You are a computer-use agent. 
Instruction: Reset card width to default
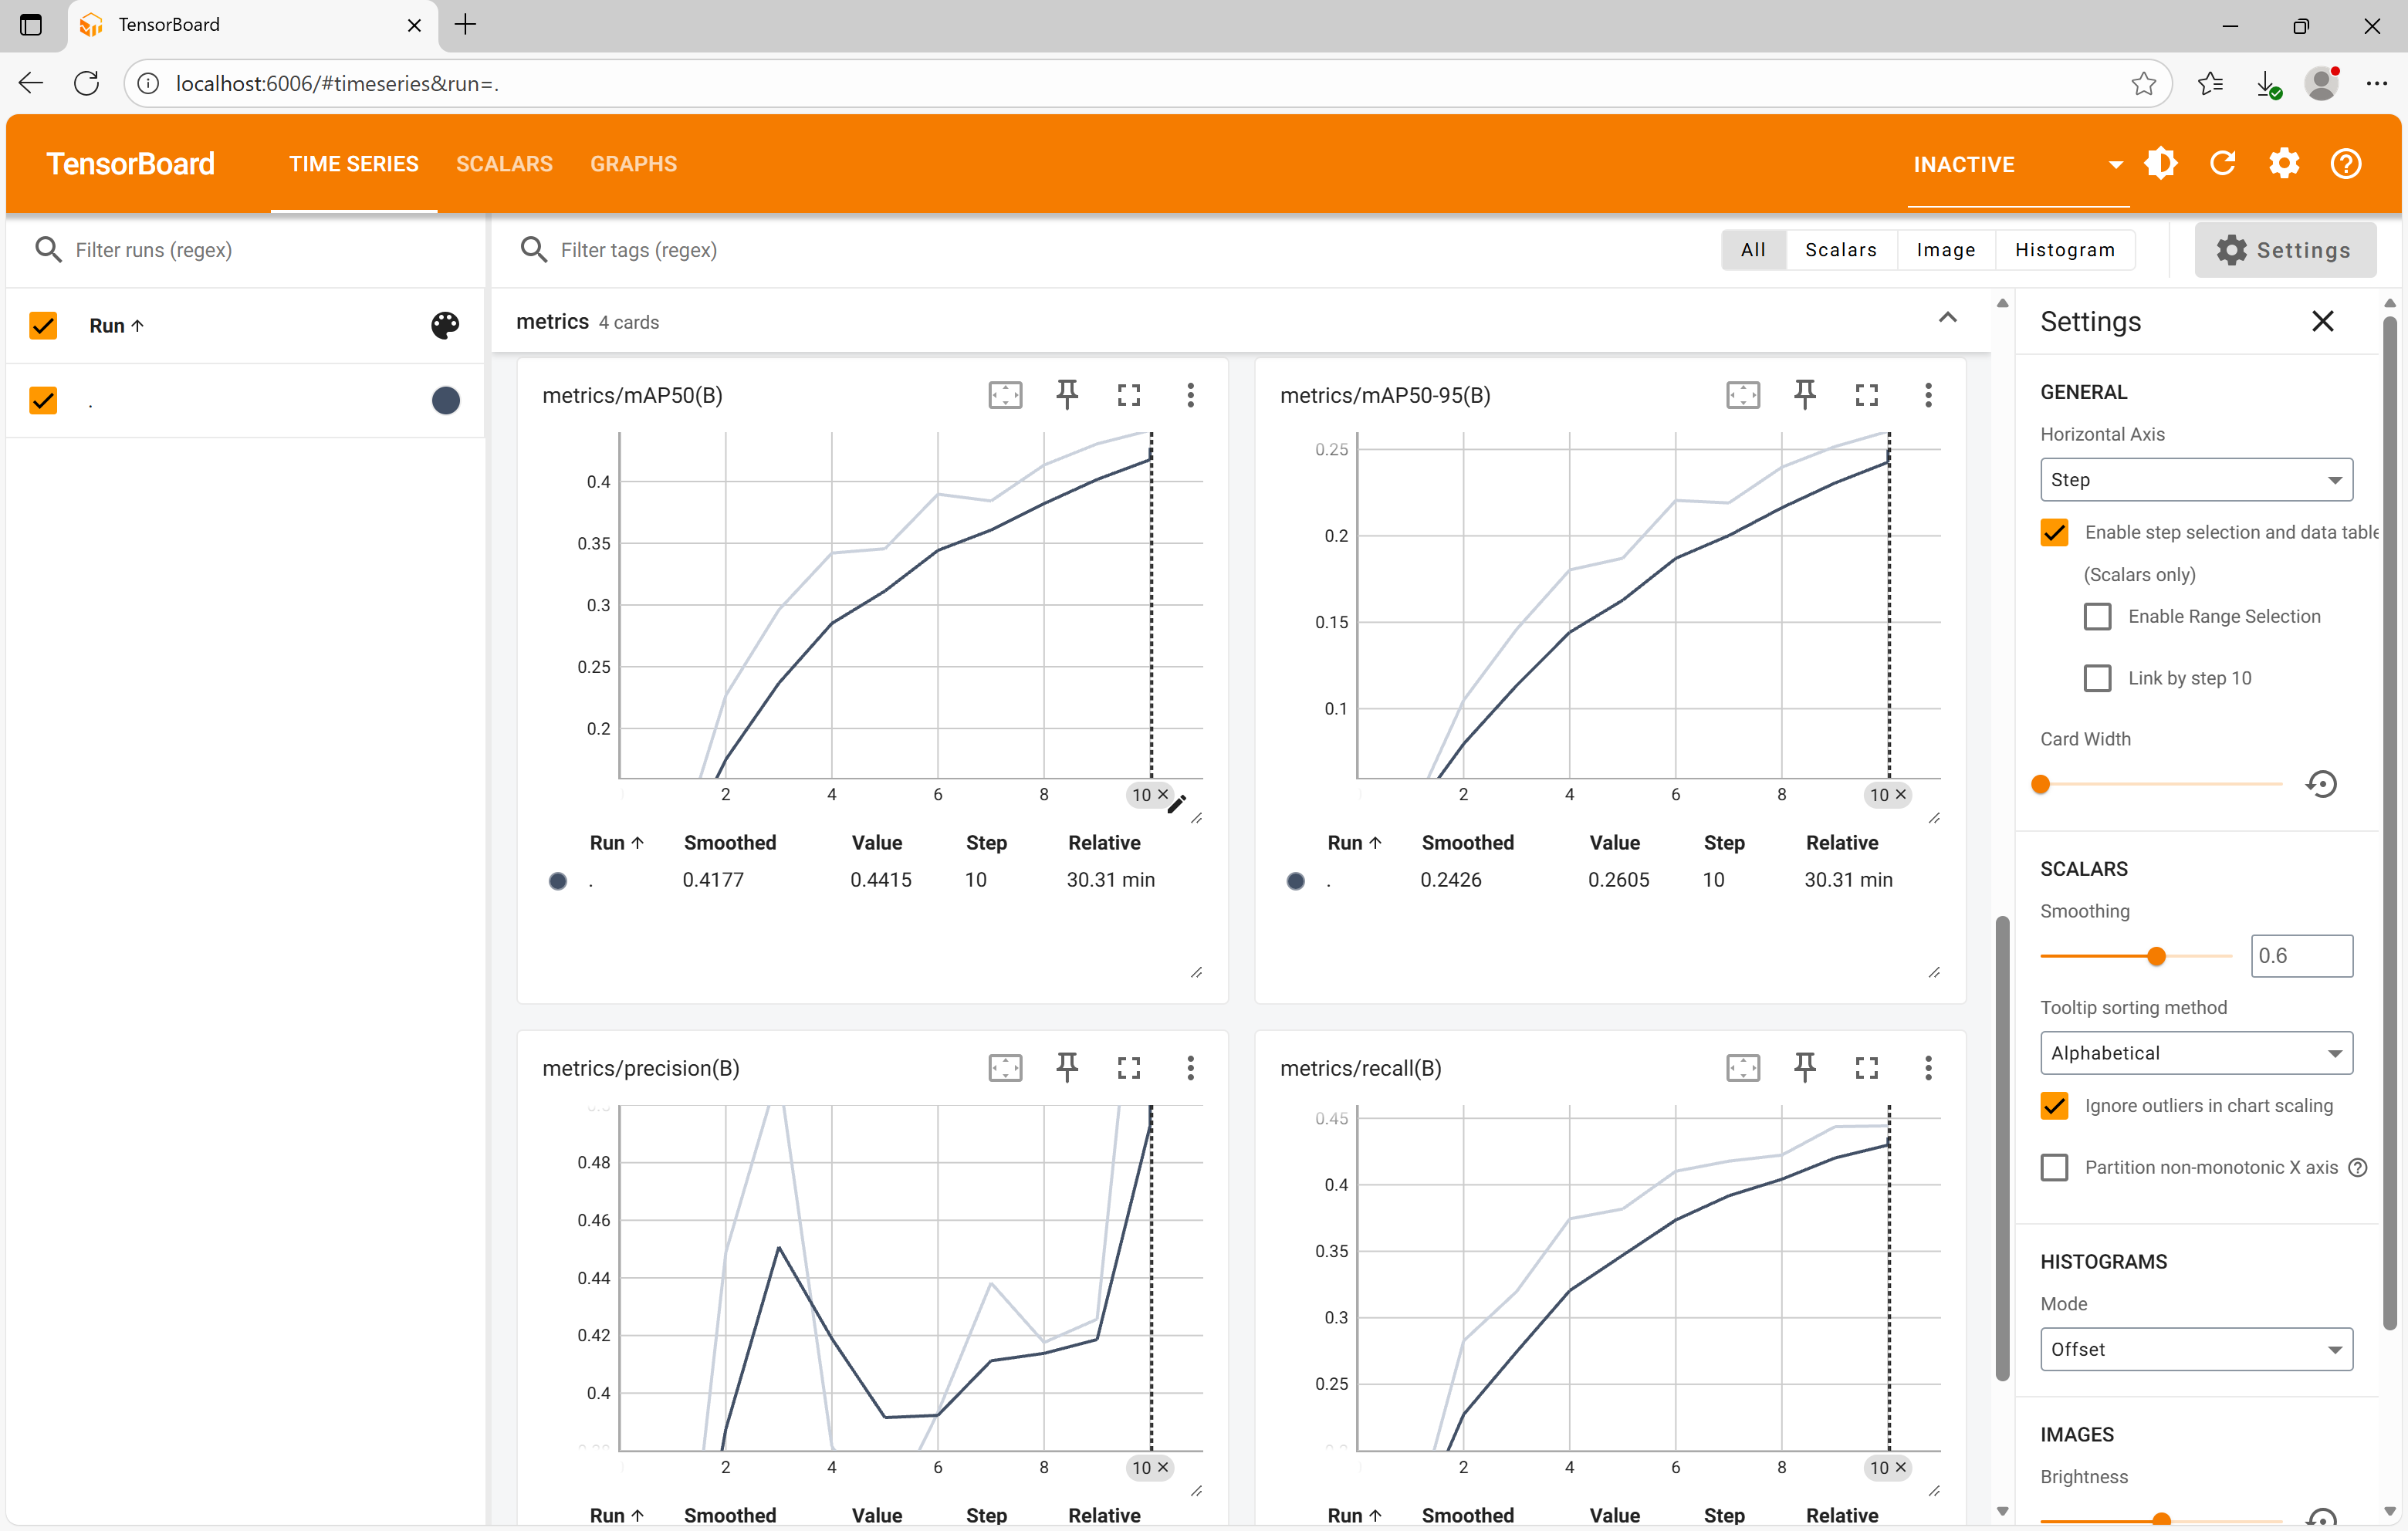point(2321,784)
